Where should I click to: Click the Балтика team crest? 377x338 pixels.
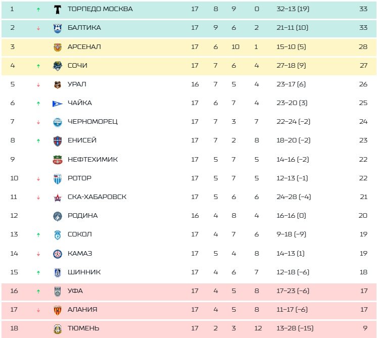(x=57, y=28)
